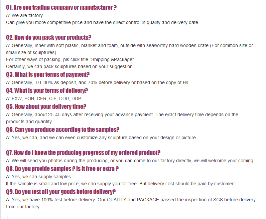Image resolution: width=266 pixels, height=219 pixels.
Task: Select the Q2 how do you pack heading
Action: point(49,37)
